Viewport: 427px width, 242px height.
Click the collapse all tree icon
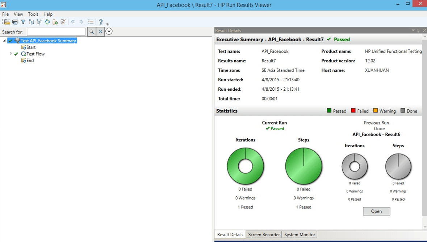[x=39, y=22]
